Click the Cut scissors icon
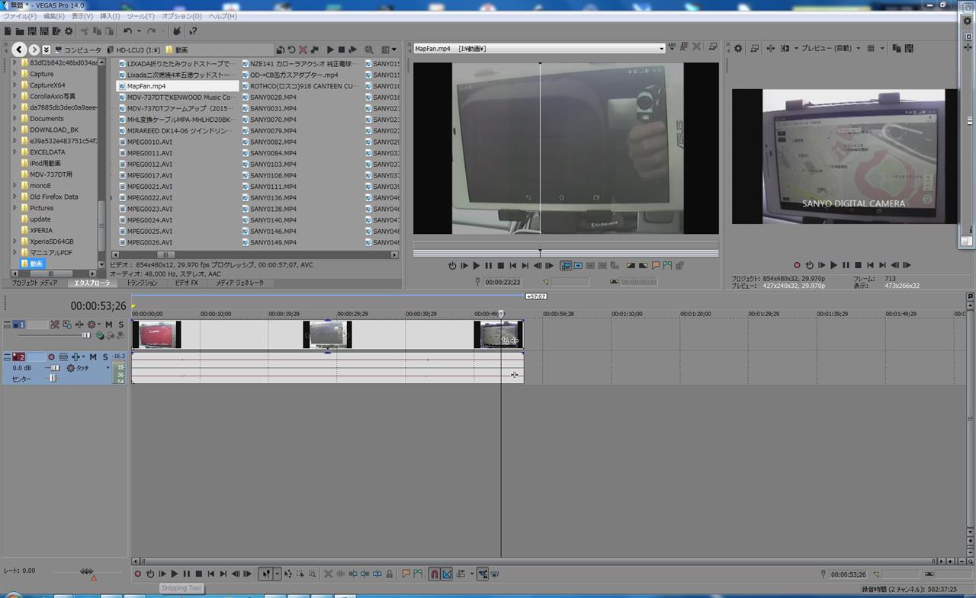Screen dimensions: 976x598 point(85,31)
